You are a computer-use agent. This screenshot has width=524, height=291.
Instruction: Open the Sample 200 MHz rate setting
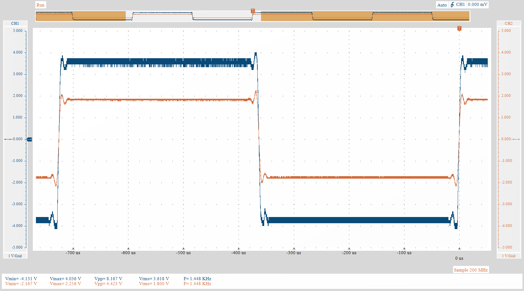[471, 270]
